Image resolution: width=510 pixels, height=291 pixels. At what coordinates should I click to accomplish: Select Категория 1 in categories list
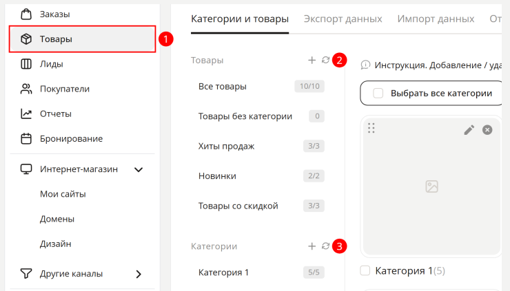click(x=261, y=272)
